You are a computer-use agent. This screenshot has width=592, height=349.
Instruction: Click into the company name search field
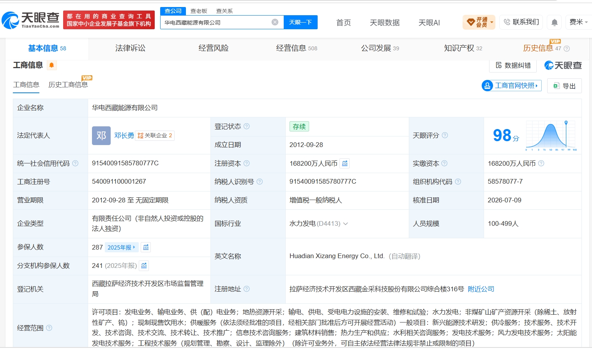tap(216, 22)
